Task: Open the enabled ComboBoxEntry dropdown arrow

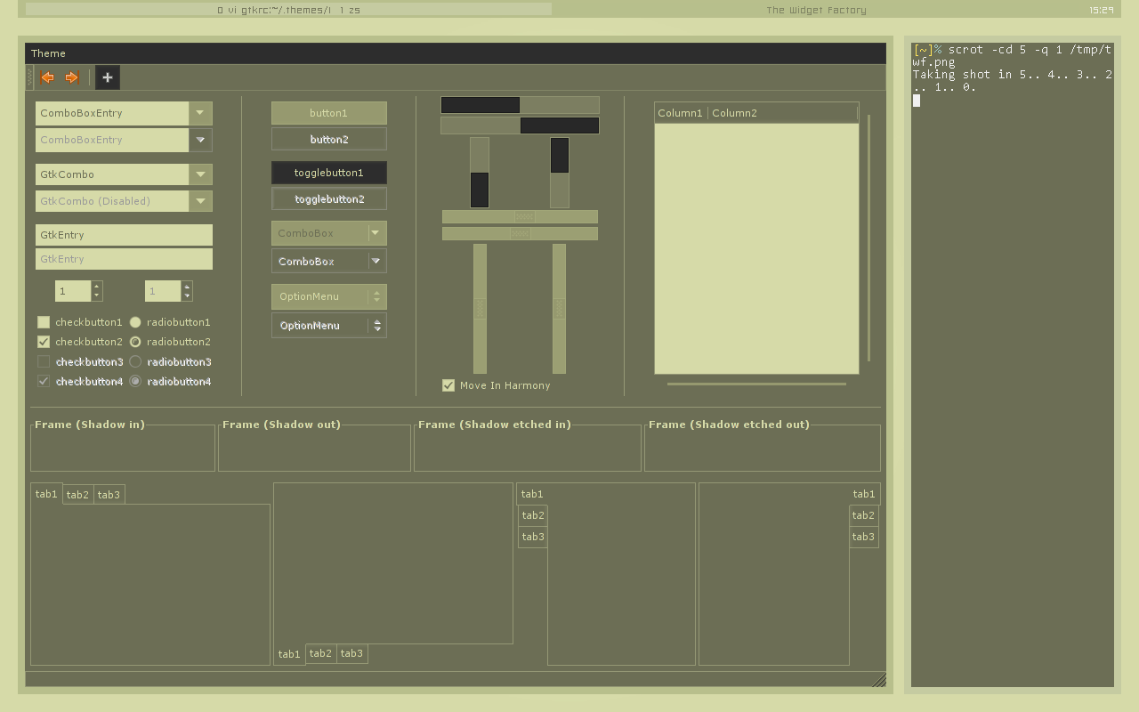Action: [x=200, y=113]
